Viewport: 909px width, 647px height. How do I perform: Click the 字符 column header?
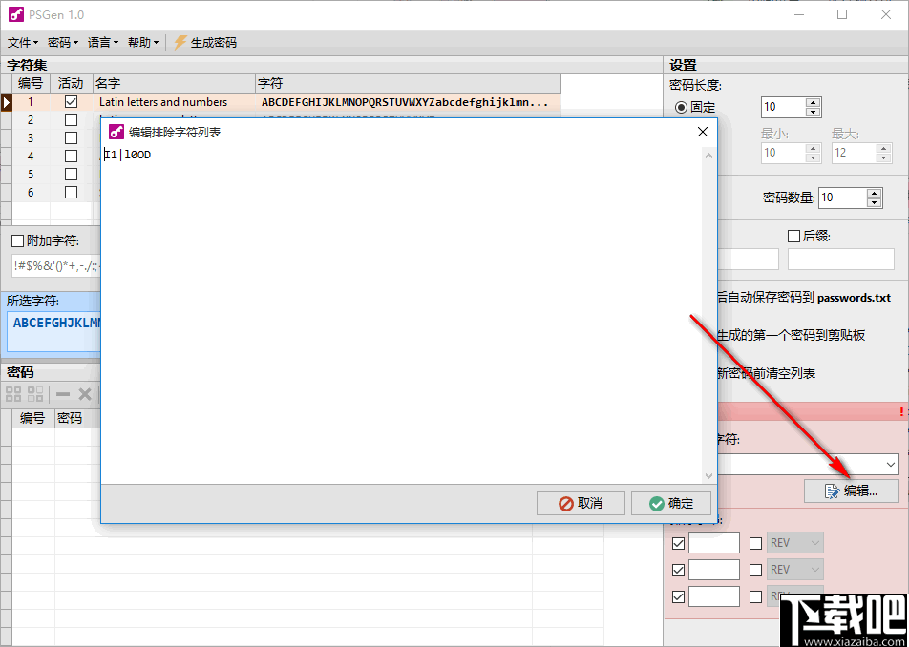(408, 83)
